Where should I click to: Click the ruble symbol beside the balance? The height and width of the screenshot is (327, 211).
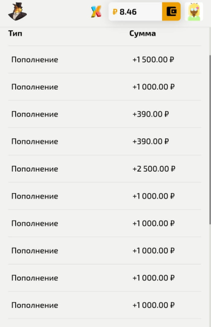[115, 12]
